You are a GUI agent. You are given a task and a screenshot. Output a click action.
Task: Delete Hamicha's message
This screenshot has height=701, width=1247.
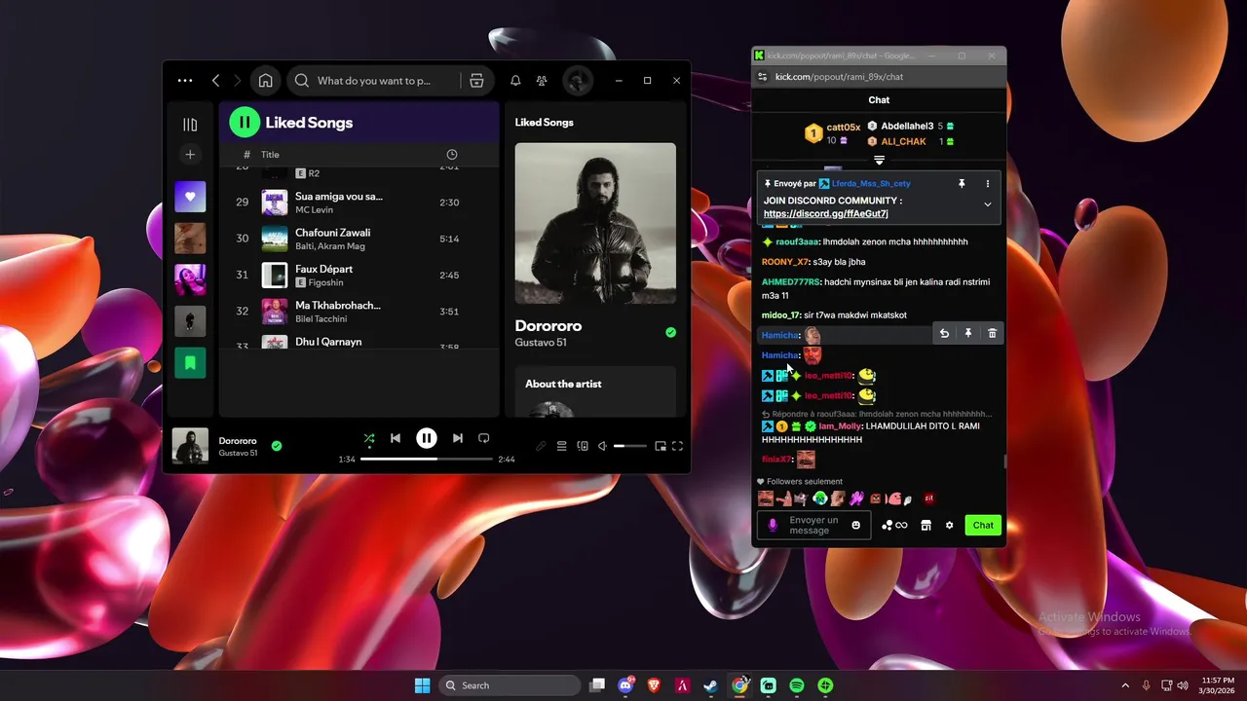993,333
